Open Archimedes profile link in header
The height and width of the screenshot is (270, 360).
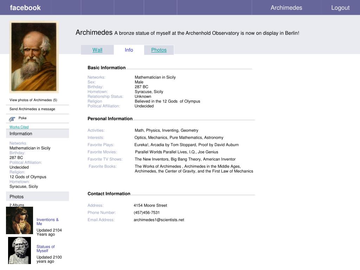[286, 8]
